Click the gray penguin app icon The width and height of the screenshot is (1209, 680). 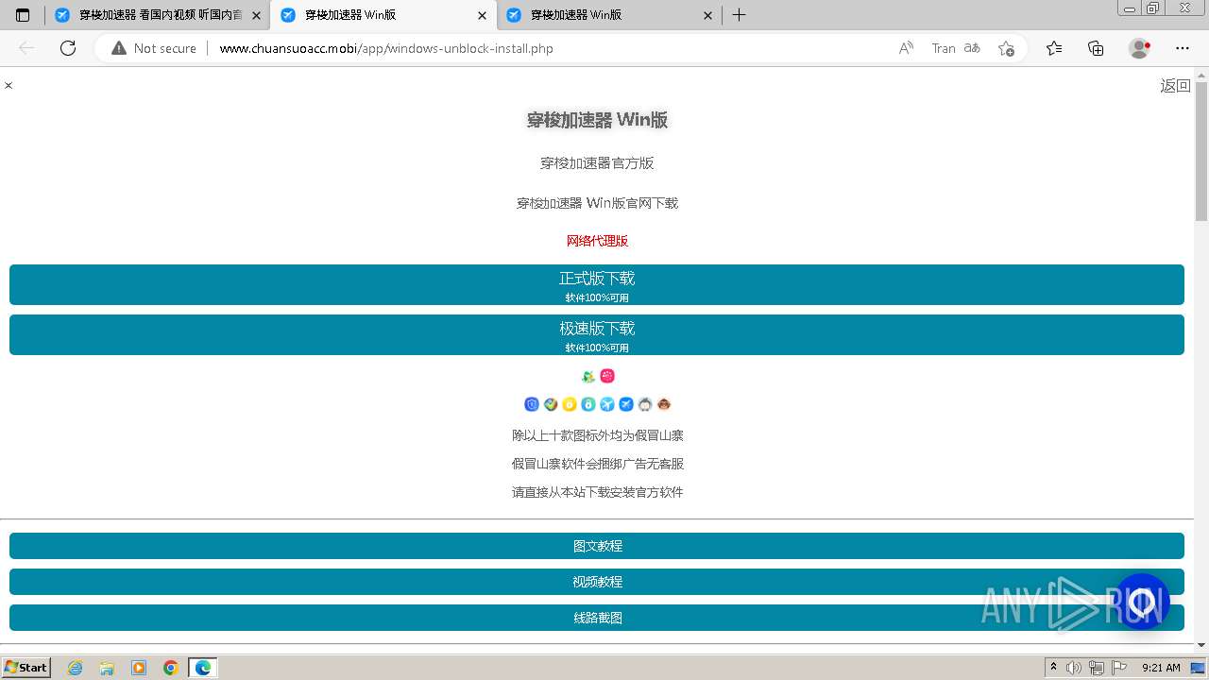pyautogui.click(x=645, y=404)
